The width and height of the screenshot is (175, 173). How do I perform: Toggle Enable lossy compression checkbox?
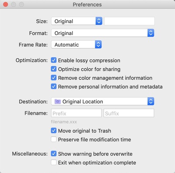tap(54, 60)
